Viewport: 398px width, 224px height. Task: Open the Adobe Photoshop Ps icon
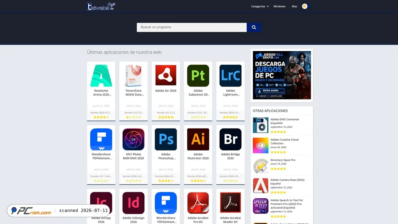[x=166, y=139]
